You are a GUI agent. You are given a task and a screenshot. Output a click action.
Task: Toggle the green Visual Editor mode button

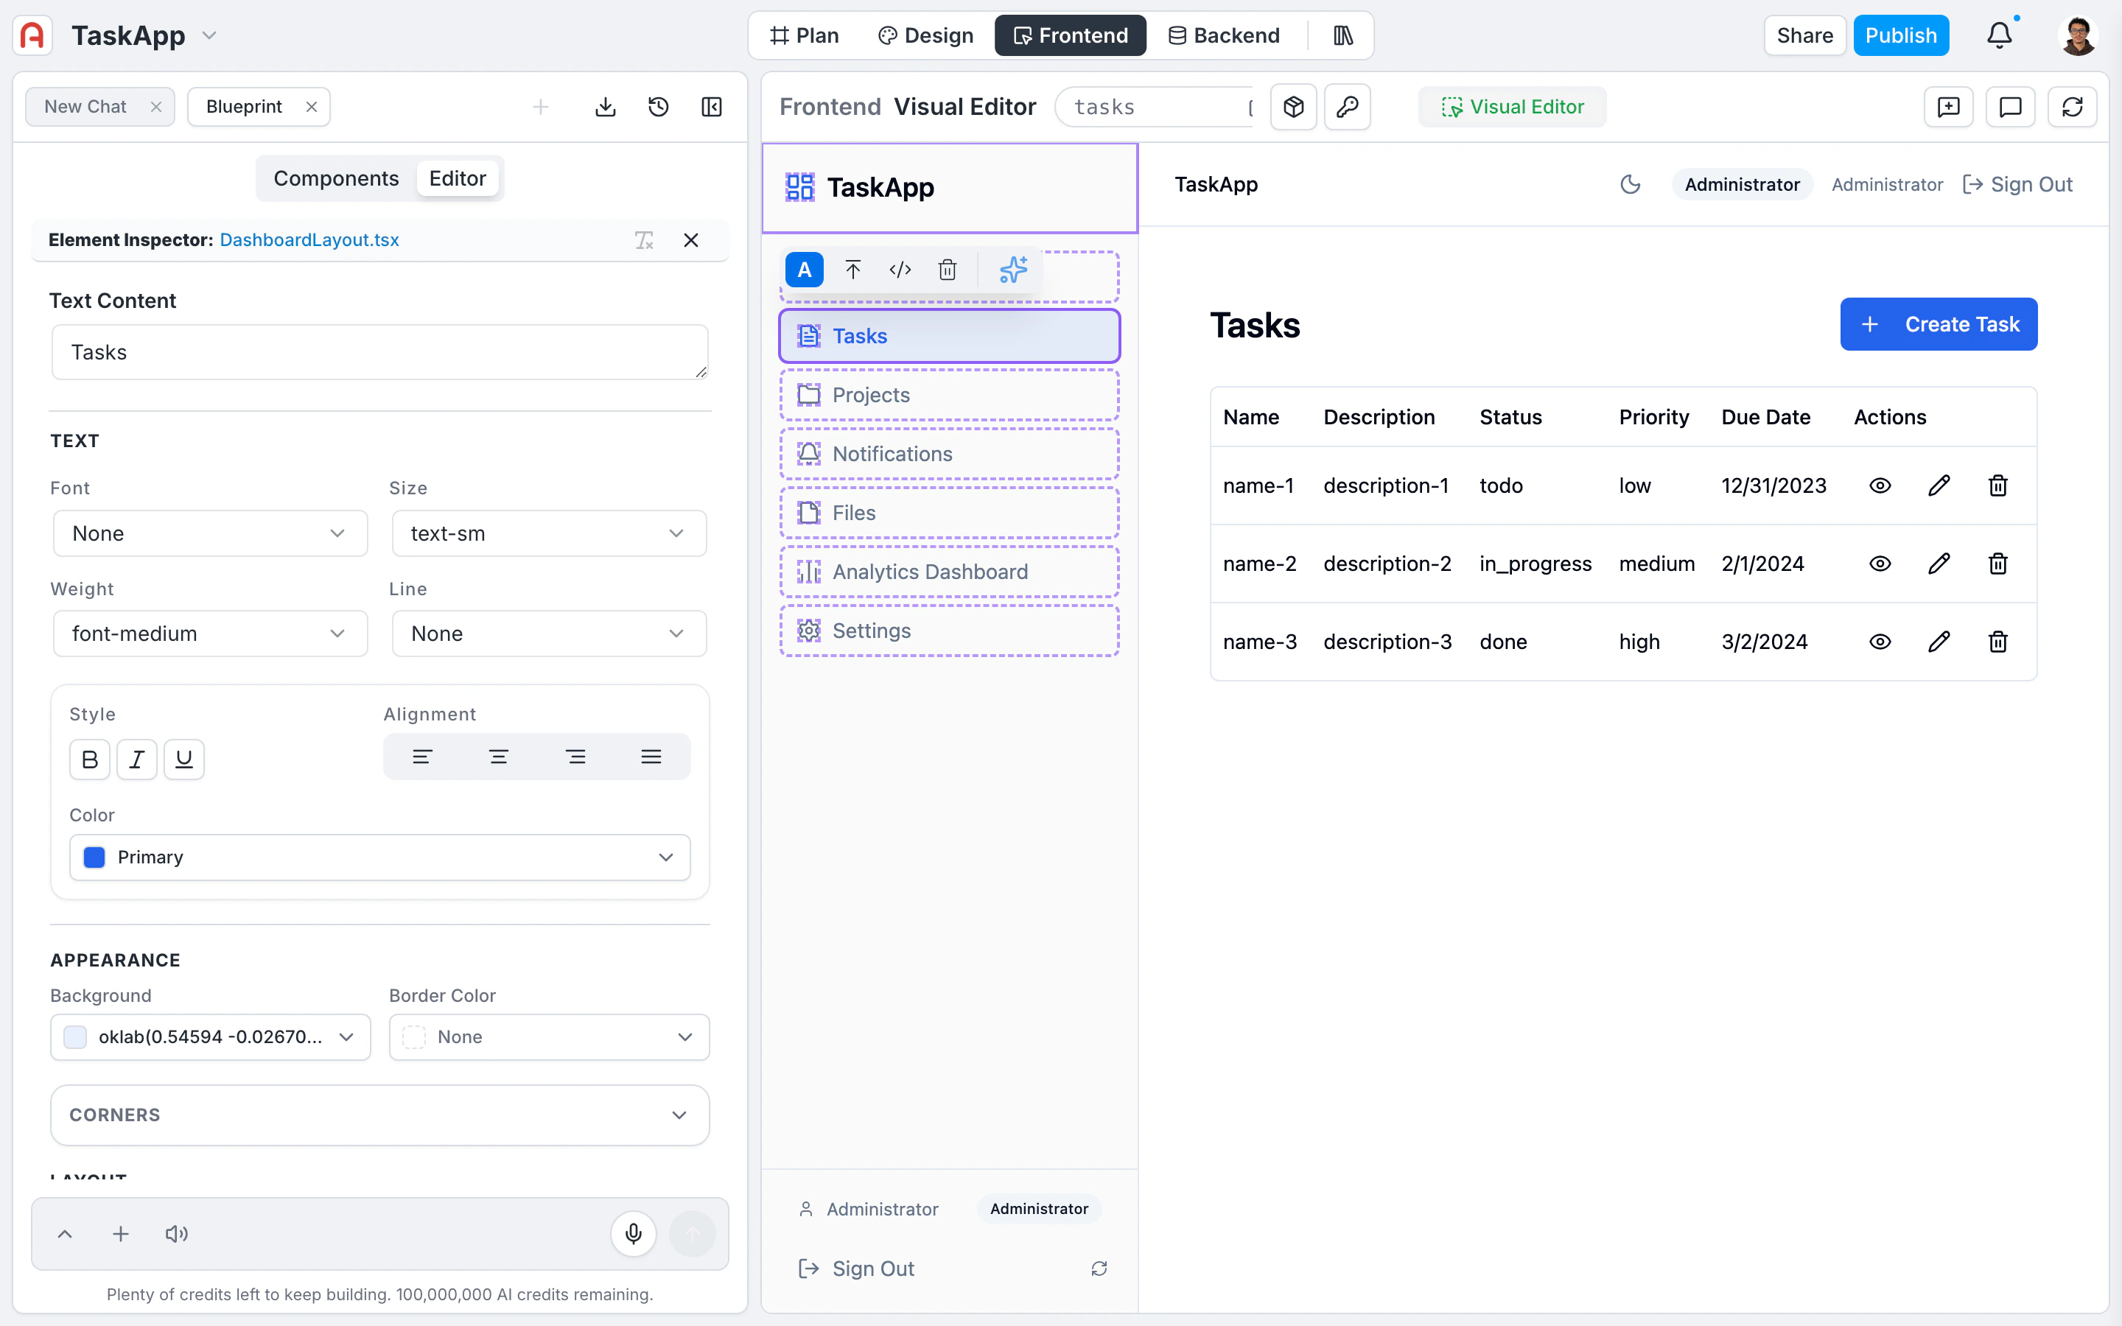[1513, 107]
